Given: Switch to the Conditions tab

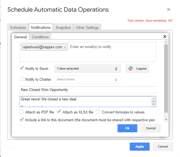Looking at the screenshot, I should [x=40, y=37].
